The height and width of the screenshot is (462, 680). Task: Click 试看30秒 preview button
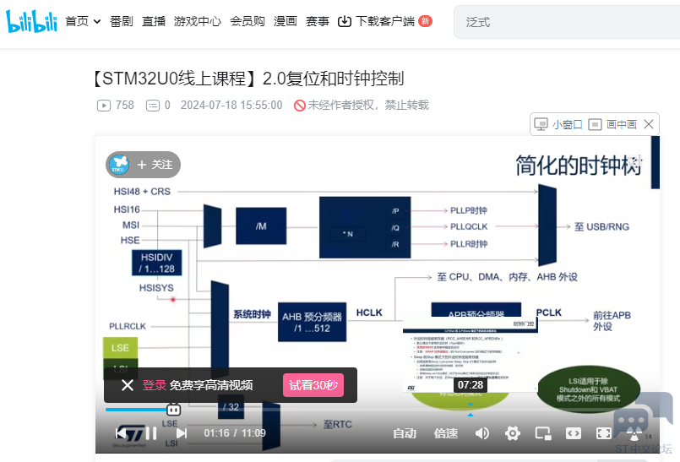tap(313, 385)
